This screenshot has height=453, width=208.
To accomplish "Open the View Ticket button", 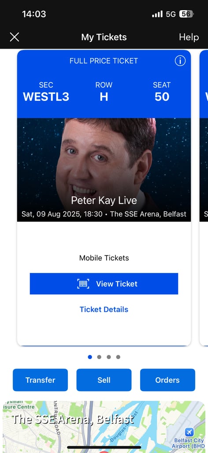I will pyautogui.click(x=104, y=284).
